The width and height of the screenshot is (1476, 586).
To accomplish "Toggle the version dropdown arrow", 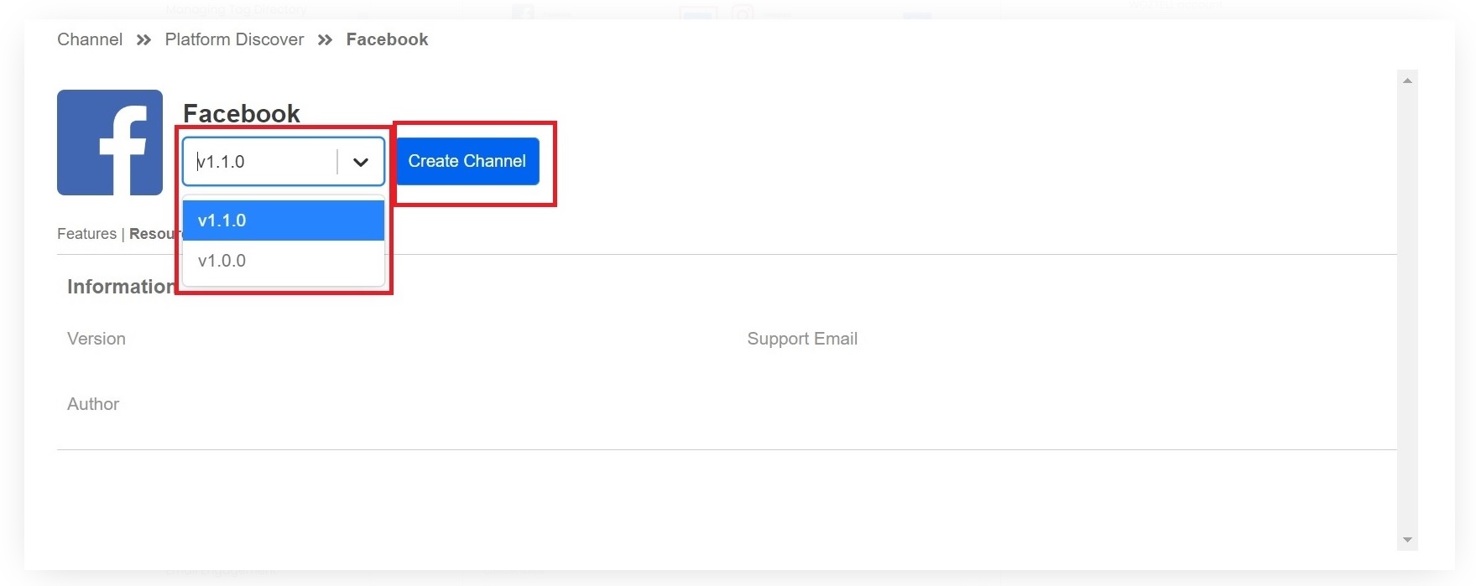I will click(361, 162).
